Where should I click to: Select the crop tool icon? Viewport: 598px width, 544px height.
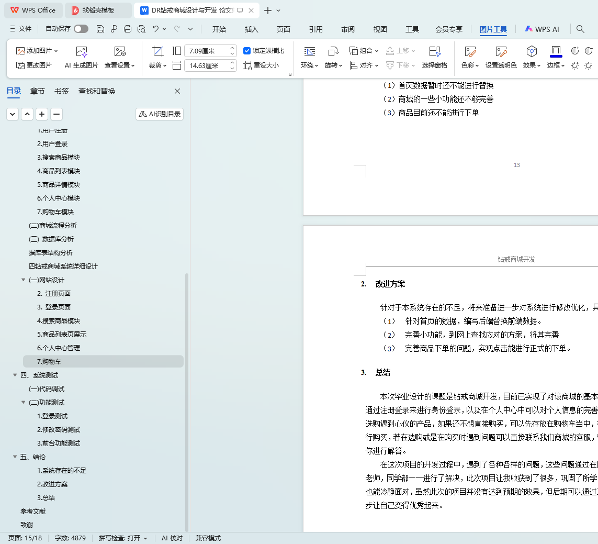(x=157, y=51)
